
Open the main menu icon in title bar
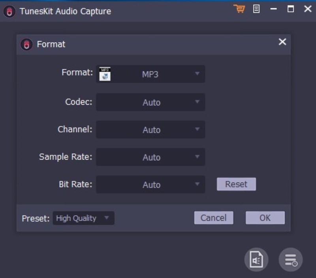tap(256, 9)
